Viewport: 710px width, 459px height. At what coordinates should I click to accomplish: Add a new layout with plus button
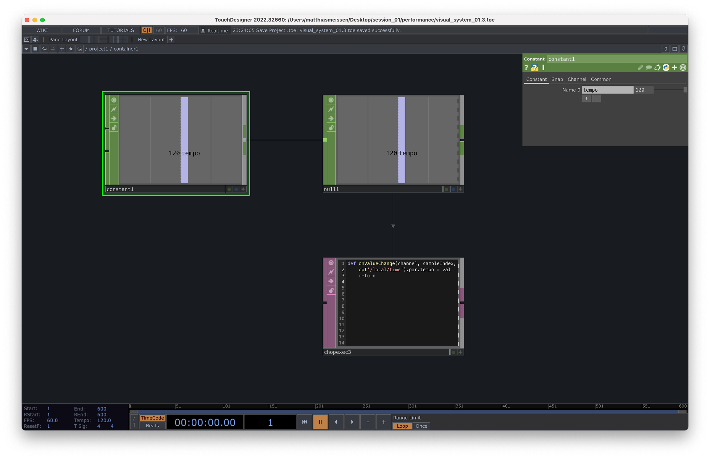click(171, 40)
